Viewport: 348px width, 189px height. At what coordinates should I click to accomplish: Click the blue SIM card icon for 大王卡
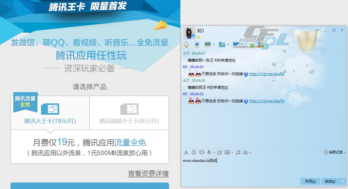[x=50, y=109]
